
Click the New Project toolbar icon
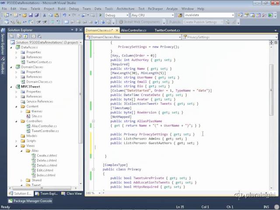(7, 15)
